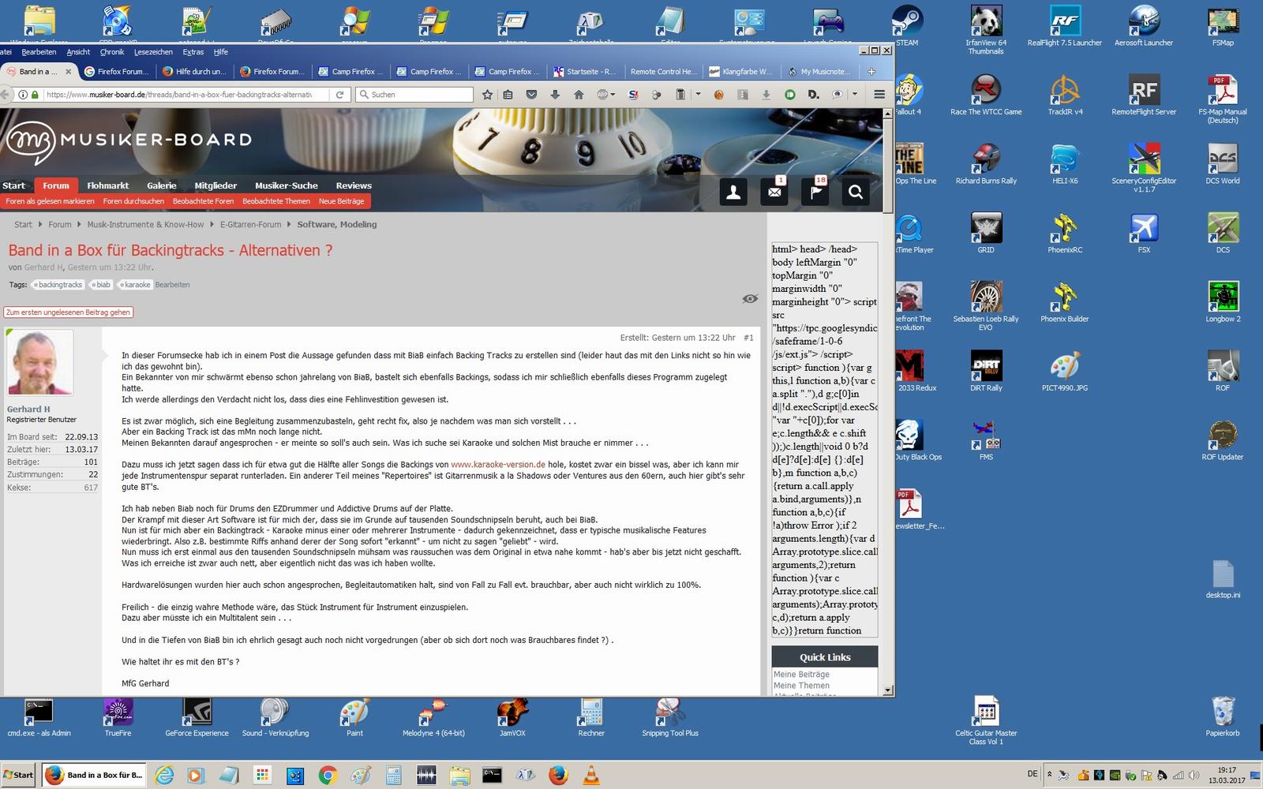Screen dimensions: 1263x789
Task: Reload the page using the refresh arrow
Action: point(339,95)
